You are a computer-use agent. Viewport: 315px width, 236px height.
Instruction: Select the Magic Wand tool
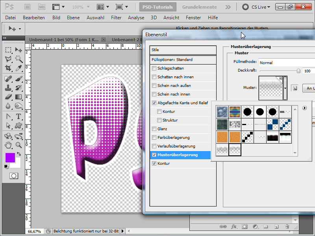click(19, 59)
